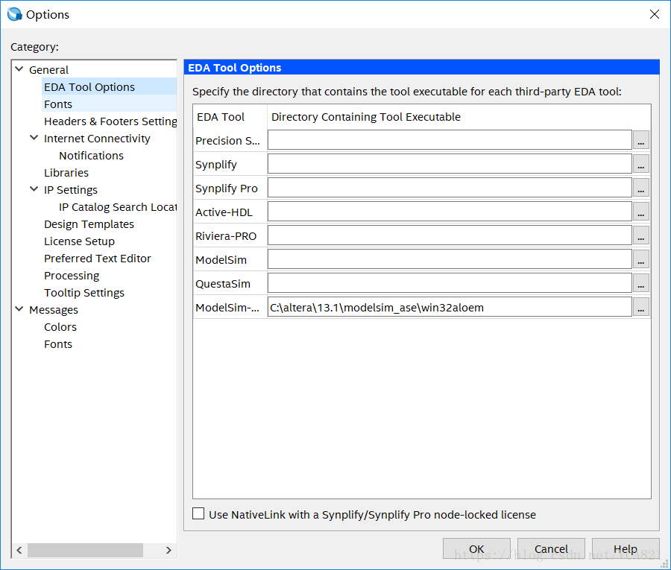
Task: Click Active-HDL directory field
Action: pos(450,212)
